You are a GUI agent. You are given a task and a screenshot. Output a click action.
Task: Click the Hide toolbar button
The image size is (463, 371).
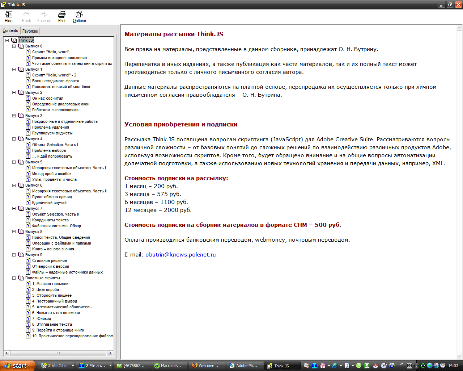[x=9, y=17]
